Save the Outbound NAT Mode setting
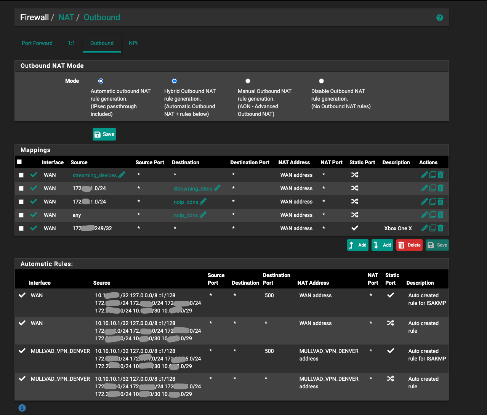Image resolution: width=487 pixels, height=415 pixels. pyautogui.click(x=104, y=134)
